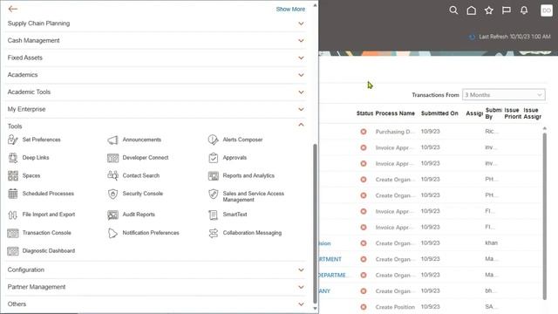Go to Home icon

pyautogui.click(x=471, y=10)
